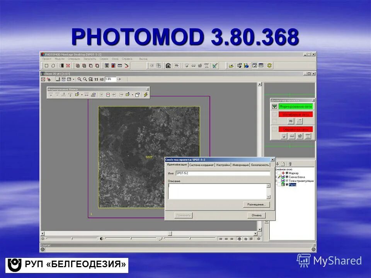Click the zoom percentage field showing 1.8%
The height and width of the screenshot is (278, 371).
pos(110,79)
